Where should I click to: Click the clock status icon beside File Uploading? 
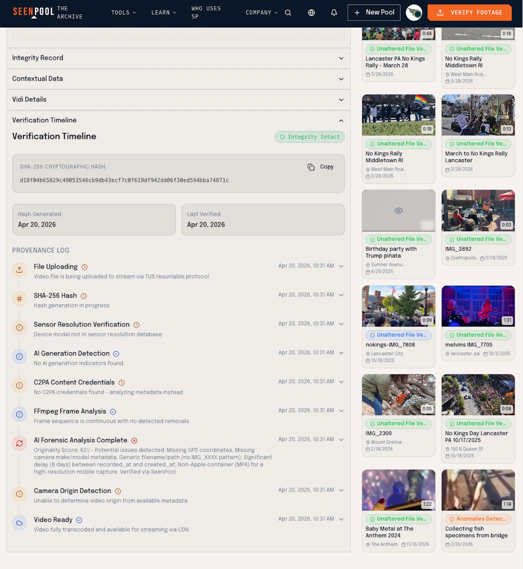84,267
